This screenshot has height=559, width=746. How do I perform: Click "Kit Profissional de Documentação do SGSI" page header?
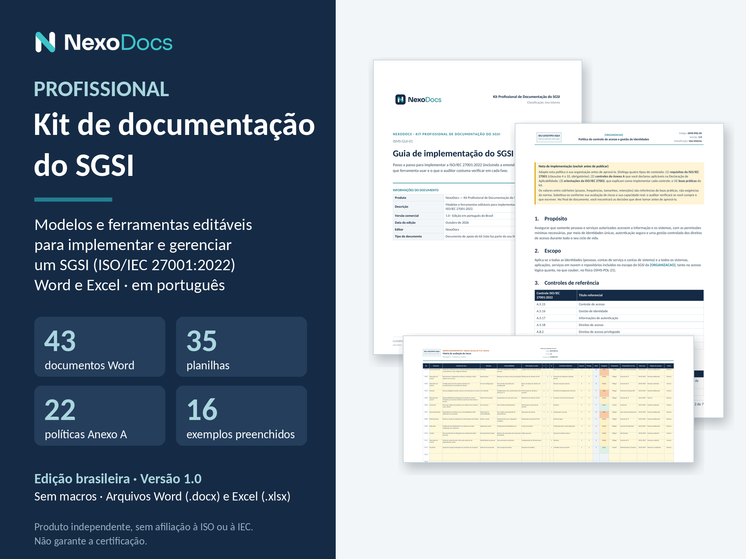click(x=526, y=97)
